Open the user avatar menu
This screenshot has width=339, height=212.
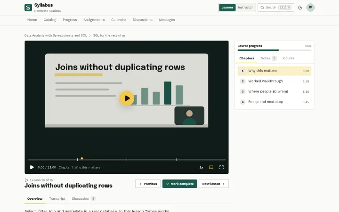tap(310, 8)
